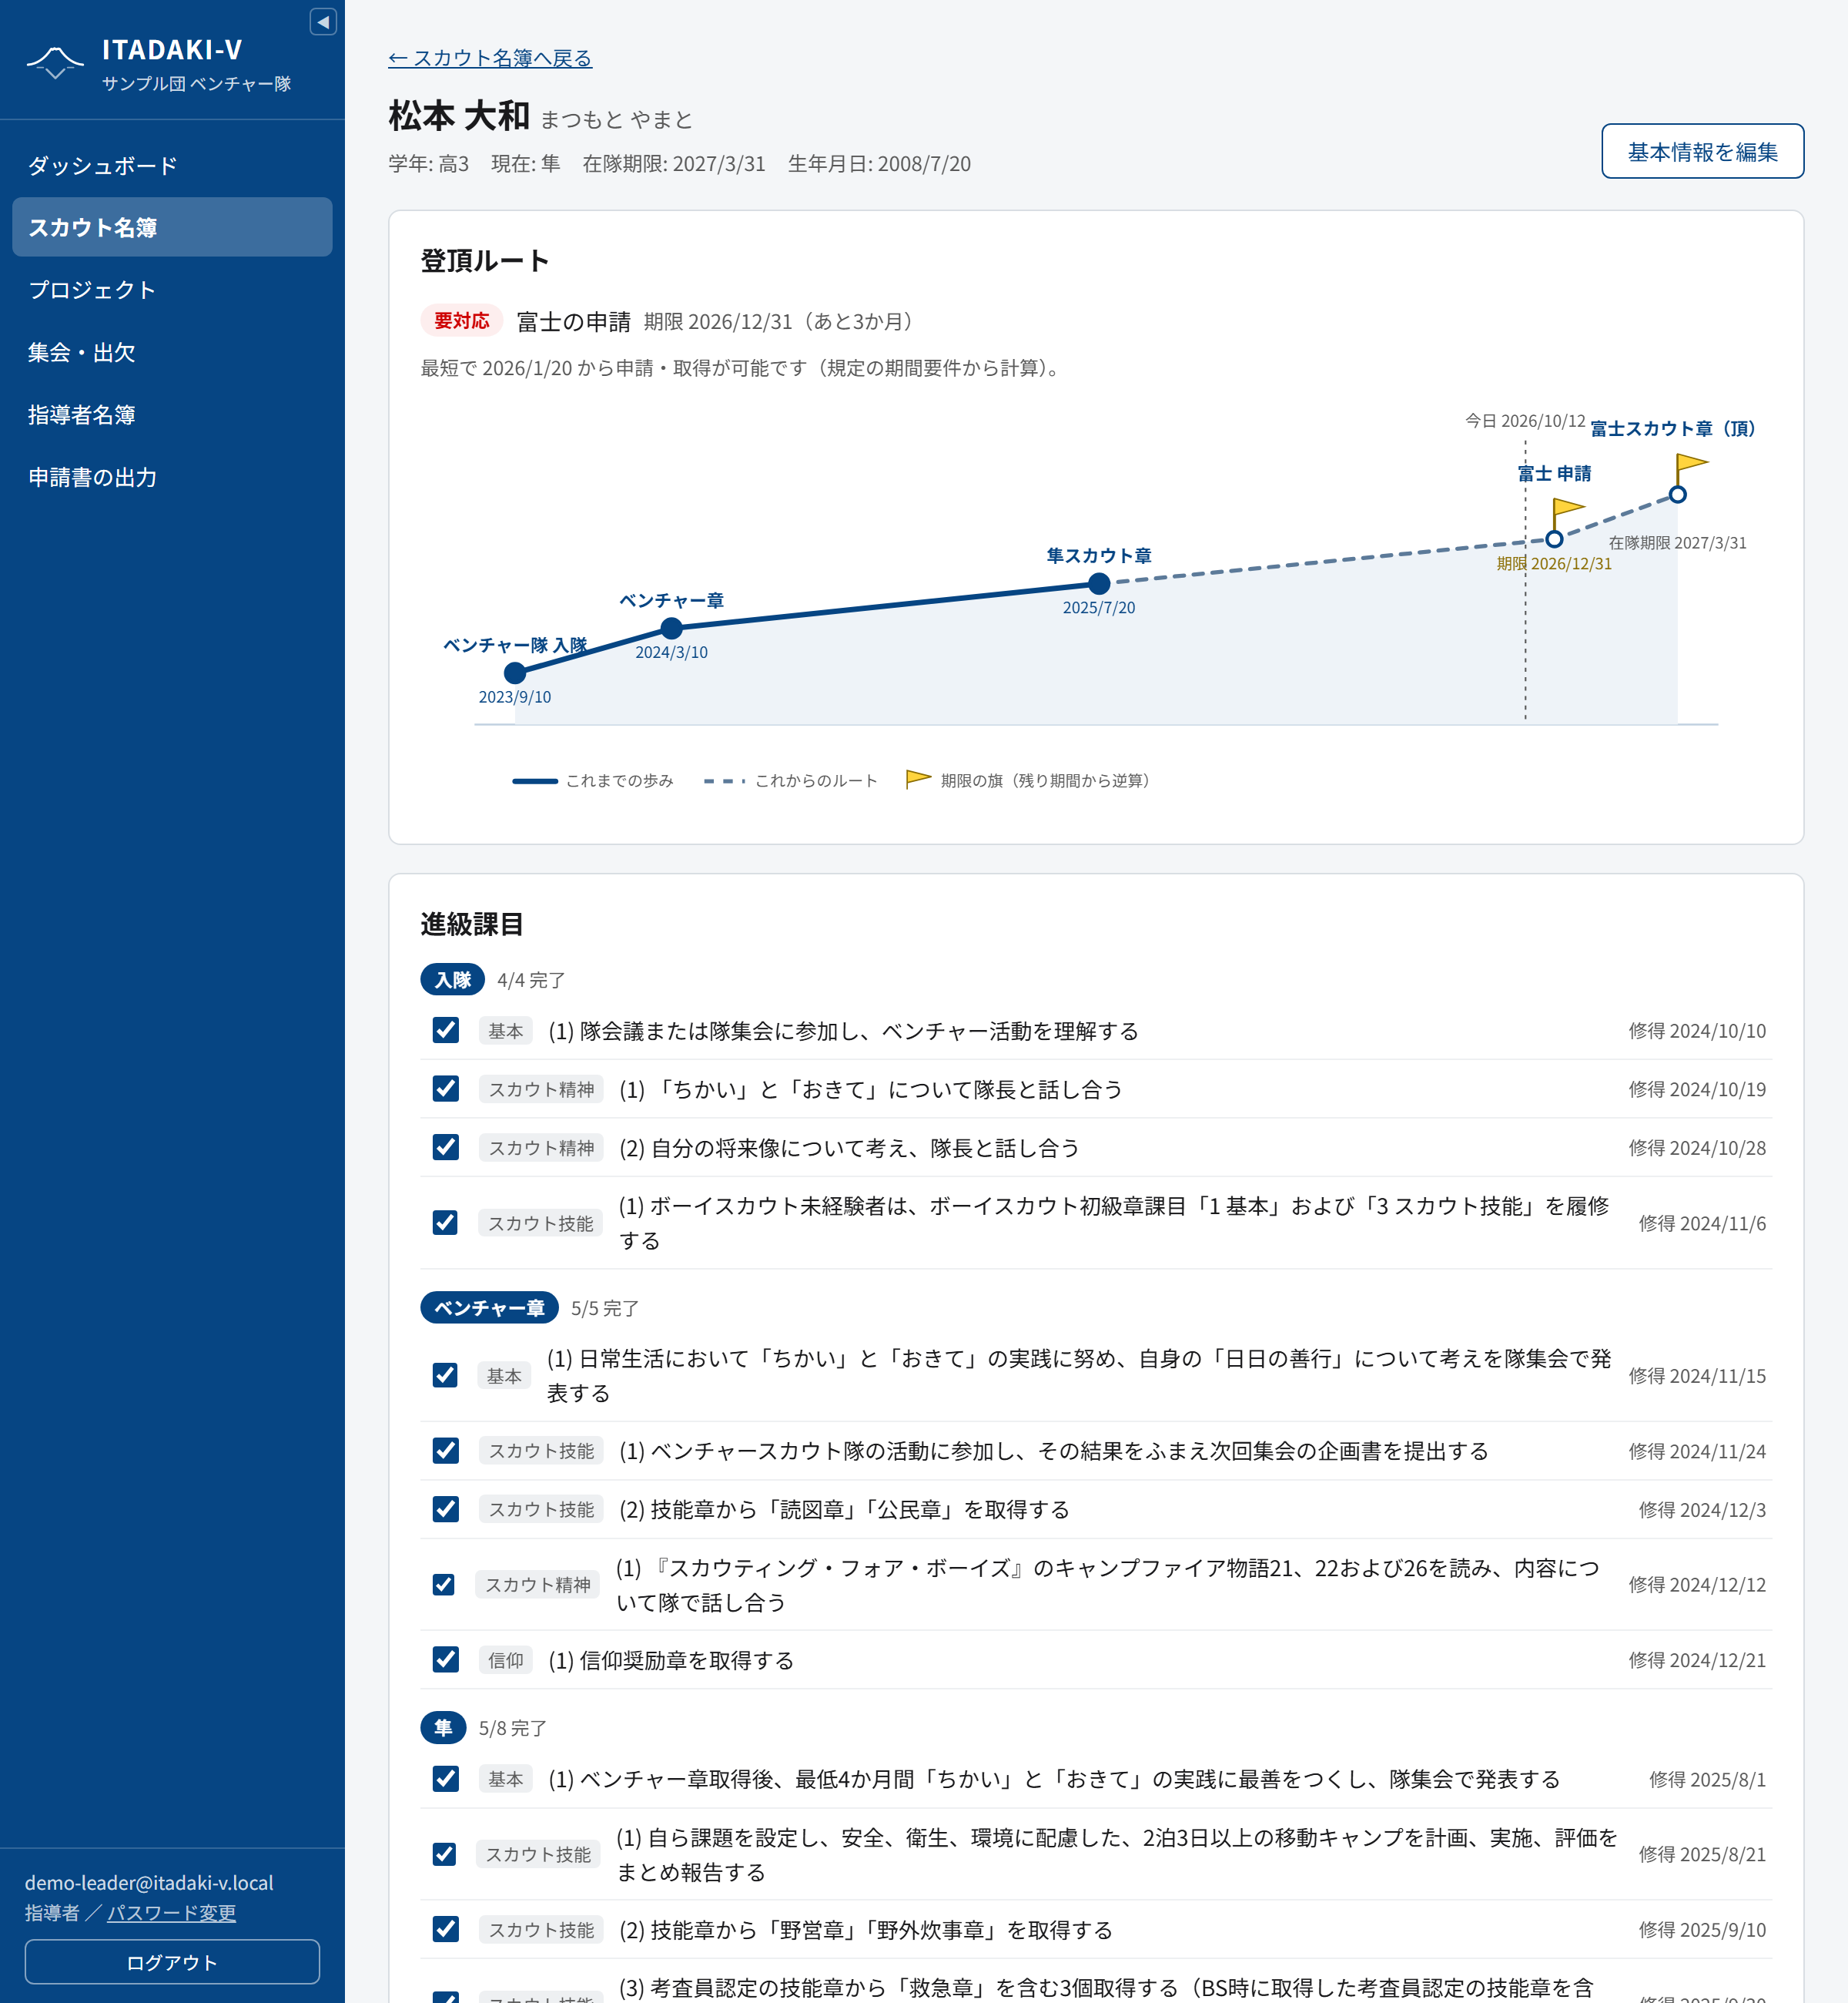
Task: Click the 期限の旗 legend flag icon
Action: click(918, 780)
